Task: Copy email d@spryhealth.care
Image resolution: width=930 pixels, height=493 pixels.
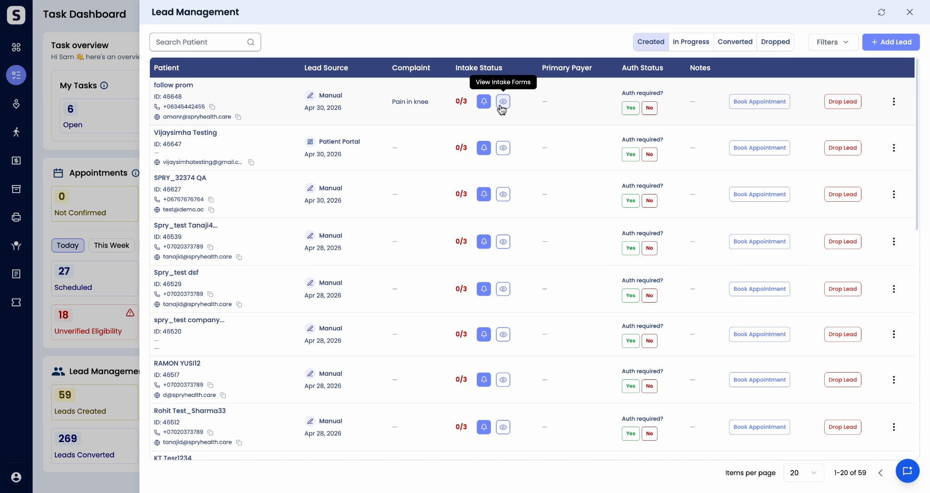Action: 223,395
